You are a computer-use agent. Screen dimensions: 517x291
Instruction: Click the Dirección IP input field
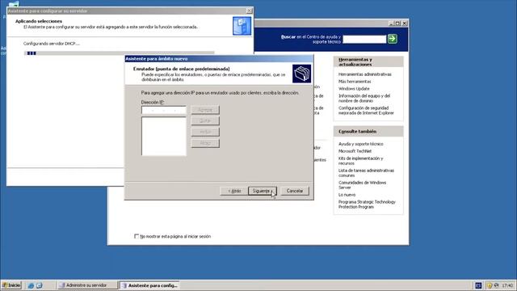coord(163,110)
